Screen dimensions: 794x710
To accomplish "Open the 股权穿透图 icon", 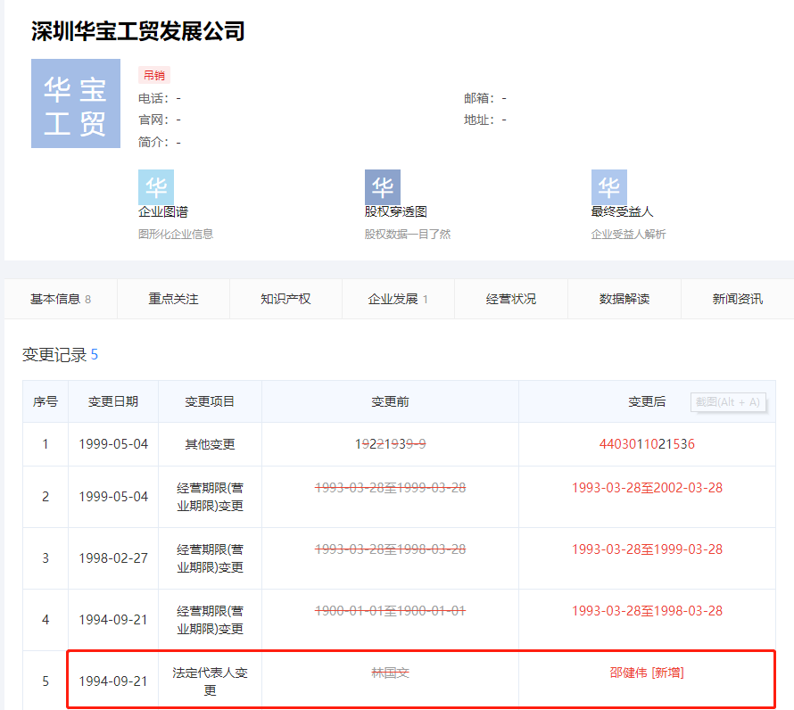I will [383, 187].
